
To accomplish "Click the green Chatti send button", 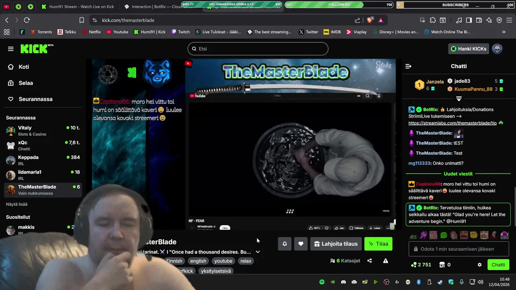I will (498, 265).
